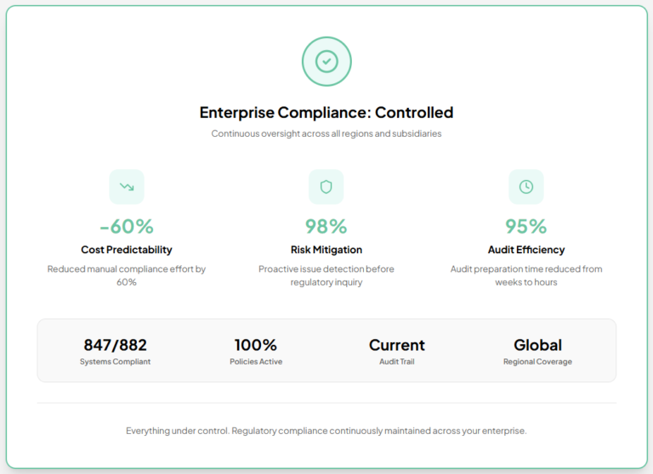Click the clock Audit Efficiency icon
The width and height of the screenshot is (653, 474).
point(526,187)
